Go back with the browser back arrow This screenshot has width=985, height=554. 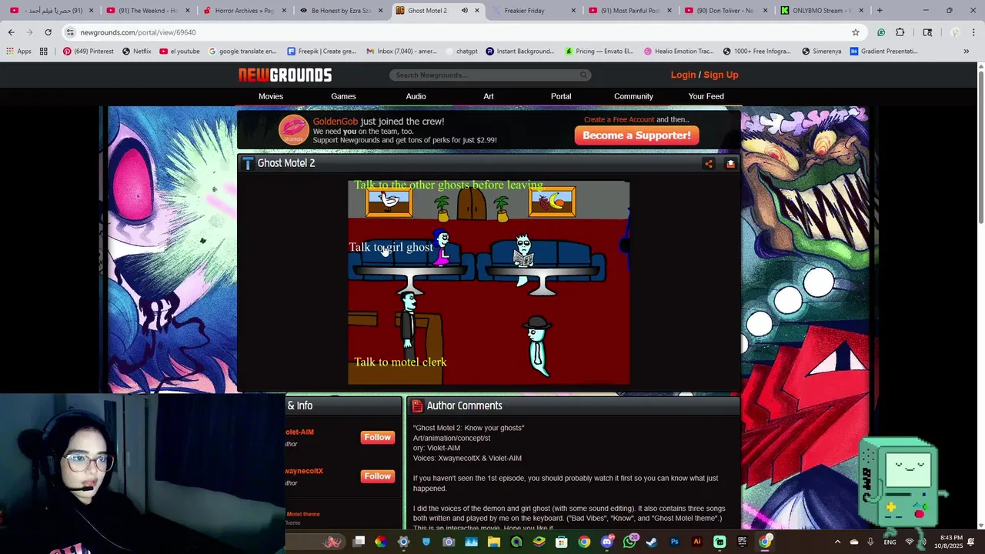tap(11, 32)
